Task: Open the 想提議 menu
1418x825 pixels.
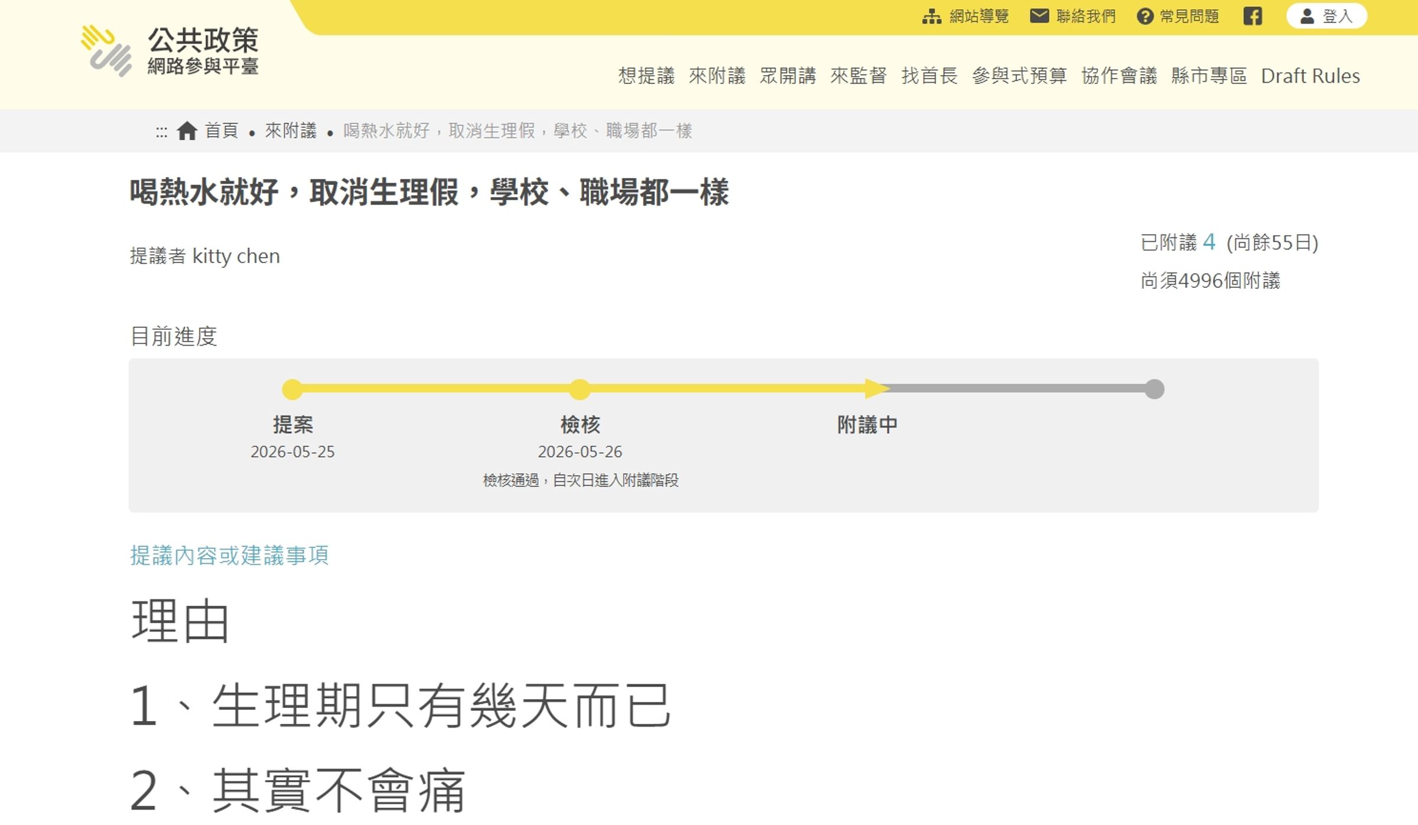Action: tap(646, 76)
